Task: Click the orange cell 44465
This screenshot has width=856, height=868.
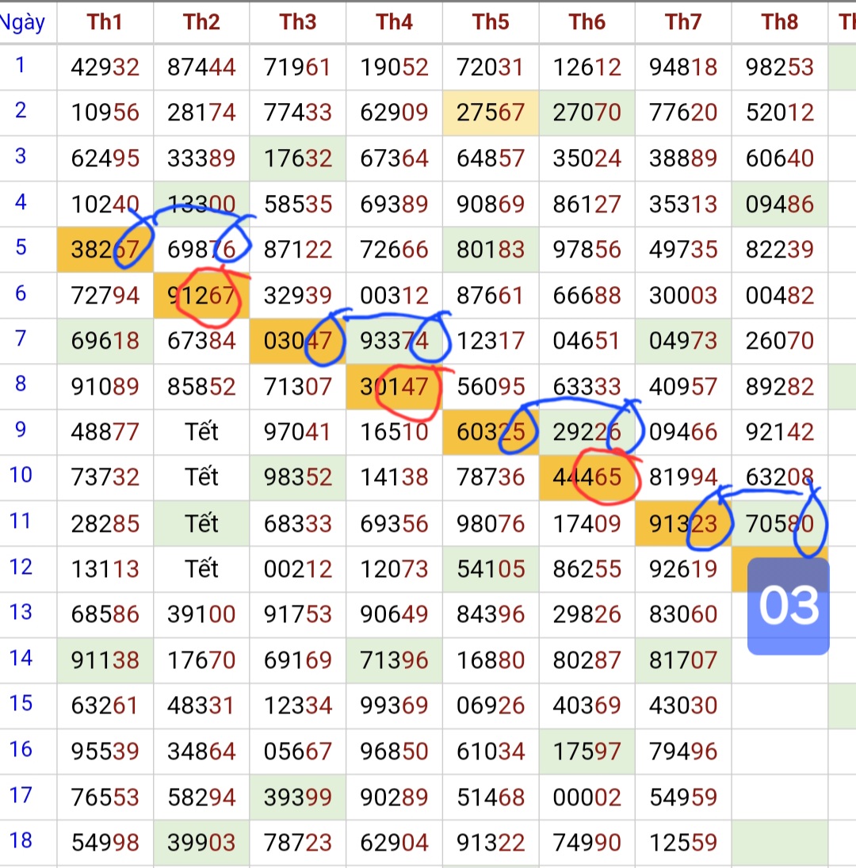Action: (587, 477)
